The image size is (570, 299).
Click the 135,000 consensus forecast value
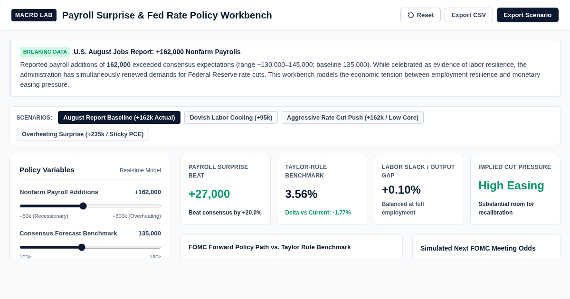click(x=150, y=234)
